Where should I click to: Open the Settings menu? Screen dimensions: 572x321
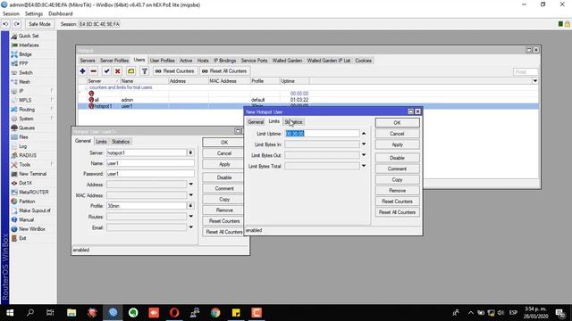[x=34, y=14]
